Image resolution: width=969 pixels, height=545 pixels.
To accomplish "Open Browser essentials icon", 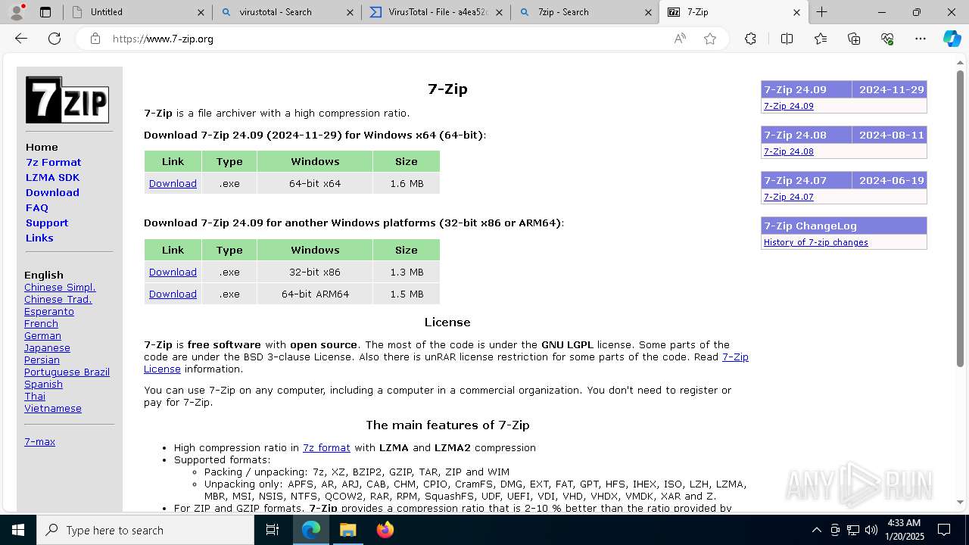I will [x=887, y=39].
